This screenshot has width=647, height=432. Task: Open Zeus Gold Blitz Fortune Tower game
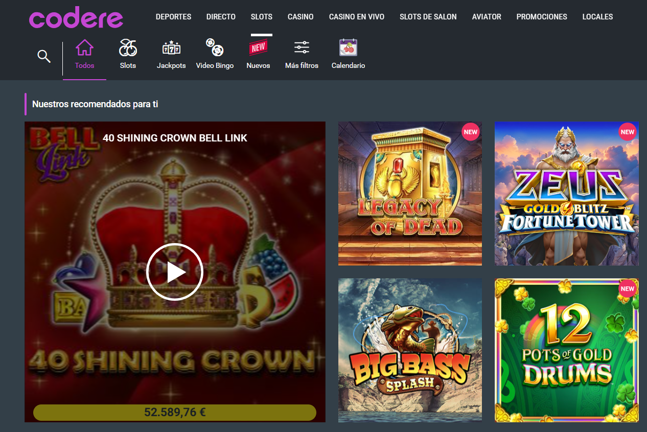pos(566,194)
